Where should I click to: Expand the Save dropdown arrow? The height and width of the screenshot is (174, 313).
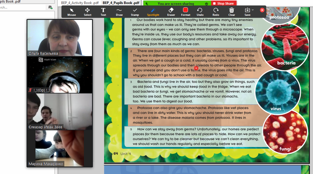253,10
